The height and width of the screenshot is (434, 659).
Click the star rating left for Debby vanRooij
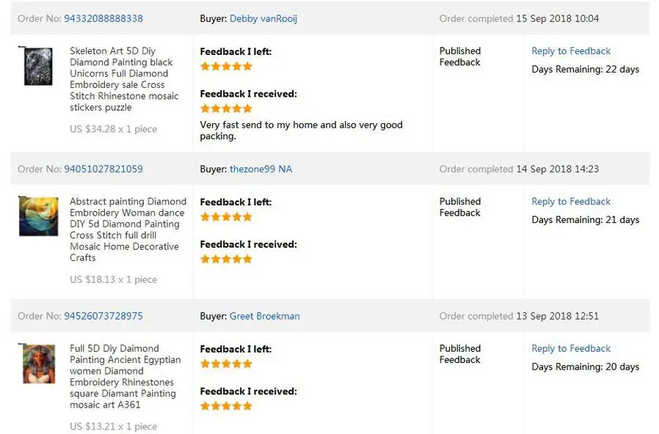point(226,67)
